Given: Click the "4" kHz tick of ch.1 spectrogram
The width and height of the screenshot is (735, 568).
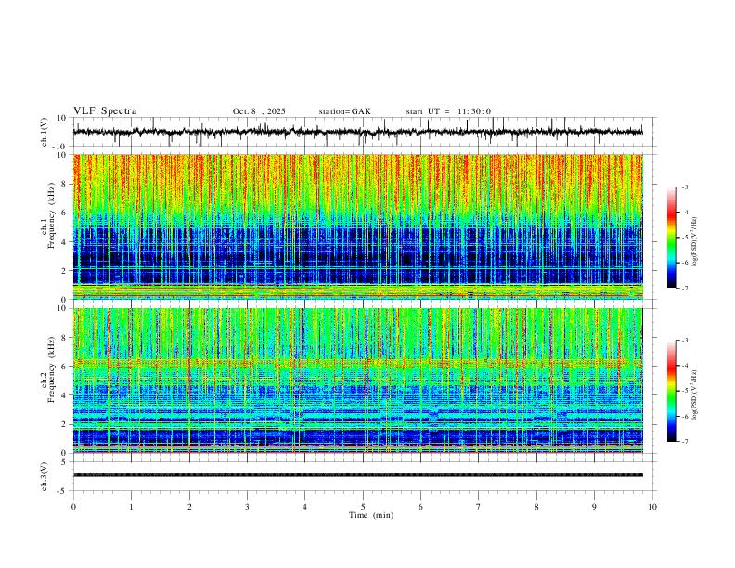Looking at the screenshot, I should (65, 242).
